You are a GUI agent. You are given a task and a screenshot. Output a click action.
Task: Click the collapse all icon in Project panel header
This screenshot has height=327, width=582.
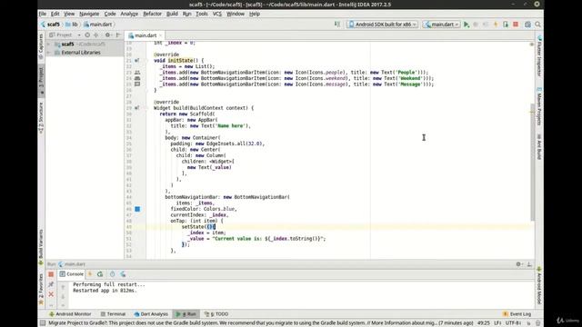pyautogui.click(x=96, y=35)
